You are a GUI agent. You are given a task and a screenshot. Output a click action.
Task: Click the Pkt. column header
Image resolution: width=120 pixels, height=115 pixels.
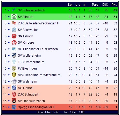[114, 5]
